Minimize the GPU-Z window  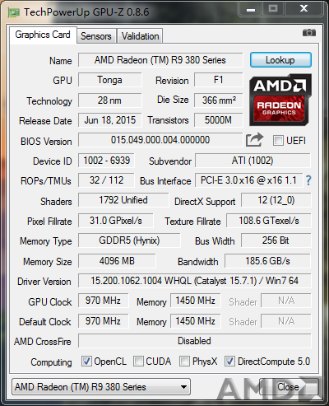(x=251, y=9)
